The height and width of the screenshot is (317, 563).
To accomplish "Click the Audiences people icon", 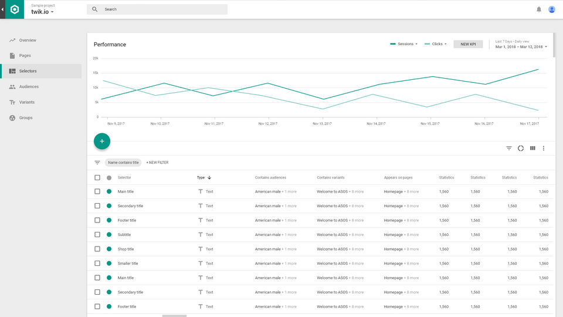I will click(x=12, y=87).
